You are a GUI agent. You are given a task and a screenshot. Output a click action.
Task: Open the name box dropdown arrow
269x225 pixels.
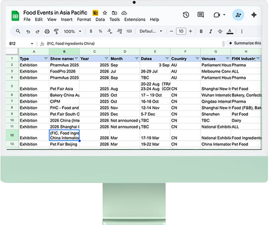pos(32,43)
